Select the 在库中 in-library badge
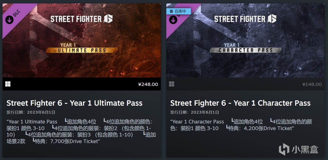 coord(179,11)
